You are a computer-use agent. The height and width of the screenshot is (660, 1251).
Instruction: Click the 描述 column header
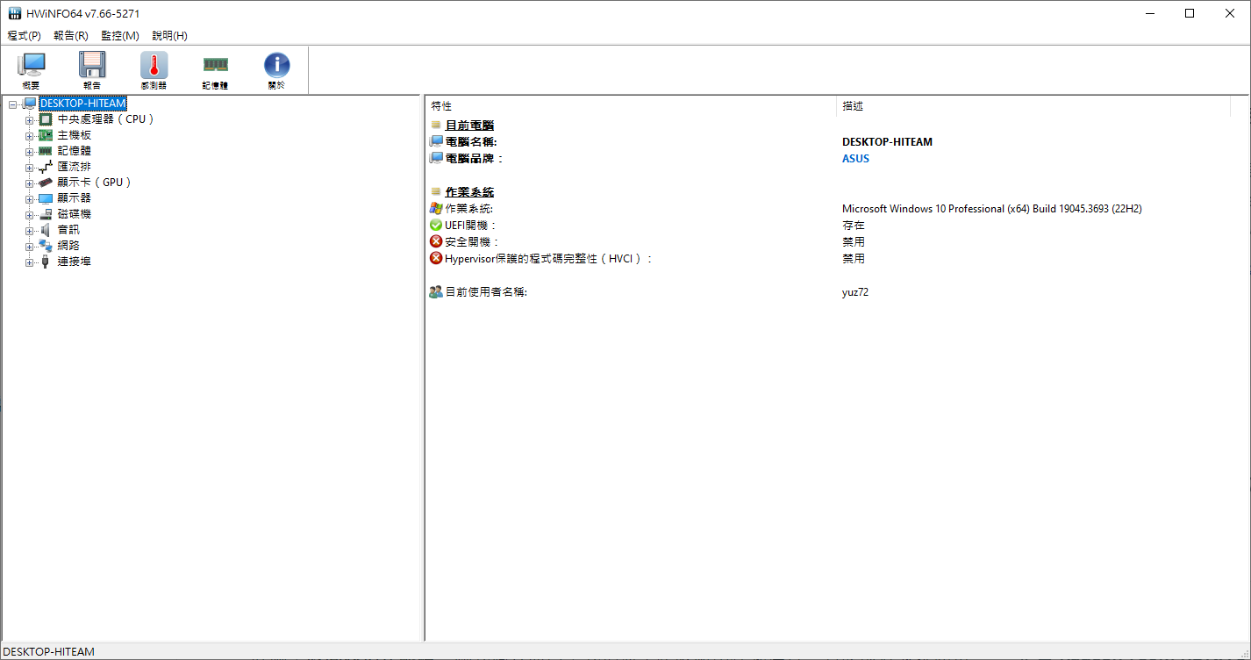tap(1033, 106)
